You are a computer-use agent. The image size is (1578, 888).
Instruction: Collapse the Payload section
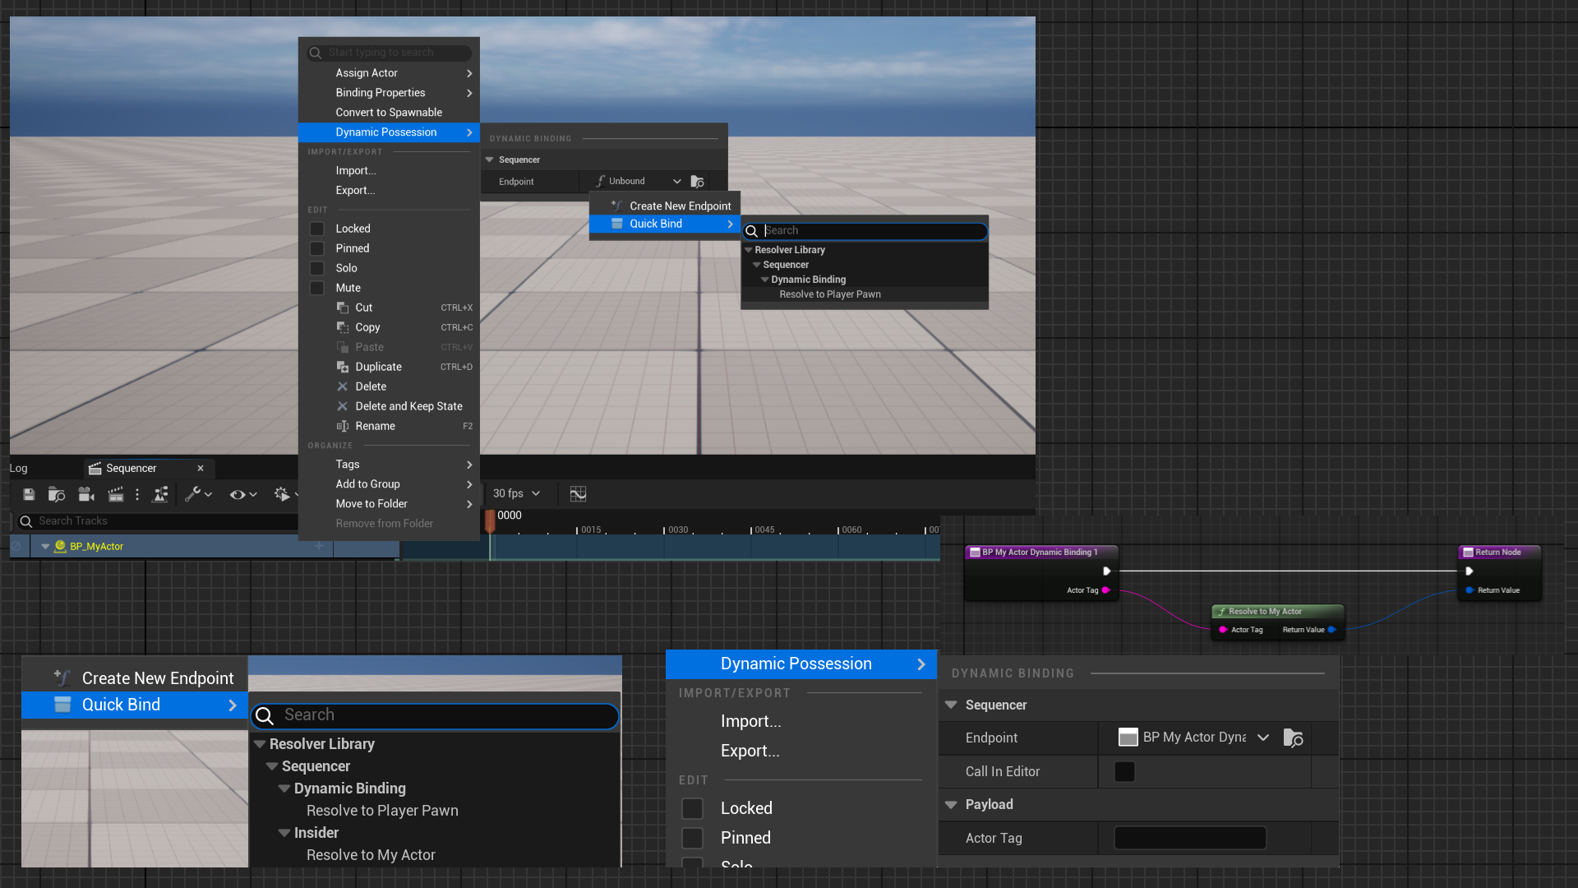(x=951, y=805)
